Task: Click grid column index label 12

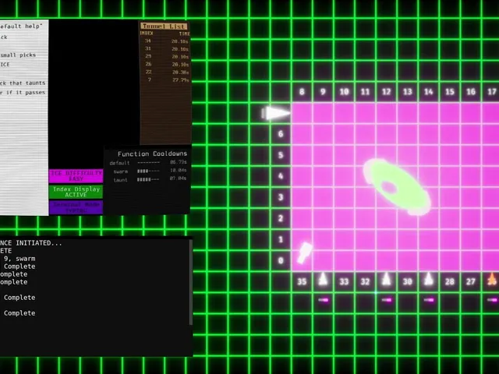Action: pyautogui.click(x=387, y=92)
